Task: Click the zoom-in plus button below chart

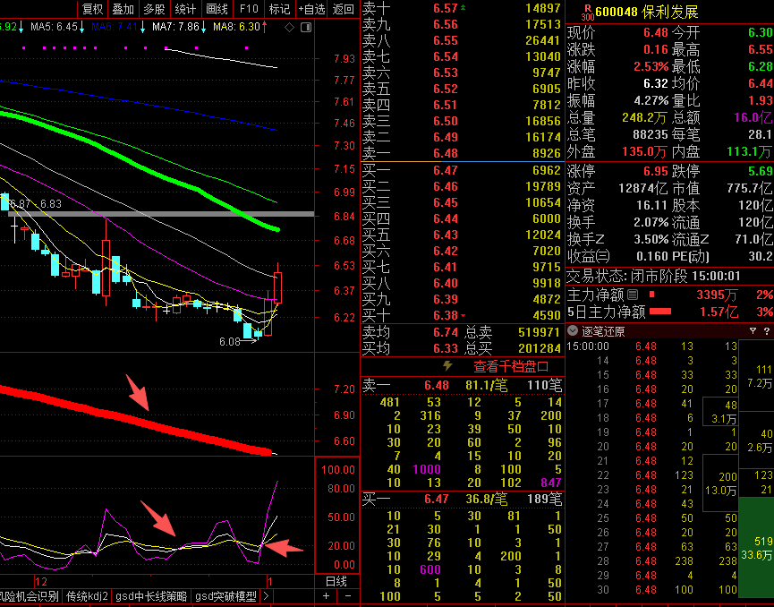Action: pyautogui.click(x=327, y=596)
